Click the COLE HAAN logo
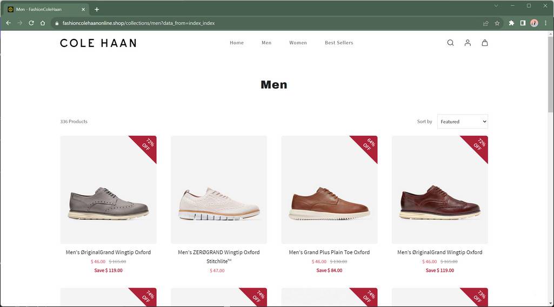The image size is (554, 307). pos(98,43)
